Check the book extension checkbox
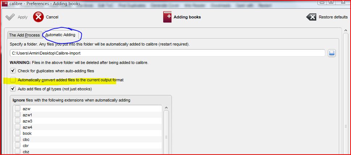Screen dimensions: 351x155 click(x=17, y=133)
